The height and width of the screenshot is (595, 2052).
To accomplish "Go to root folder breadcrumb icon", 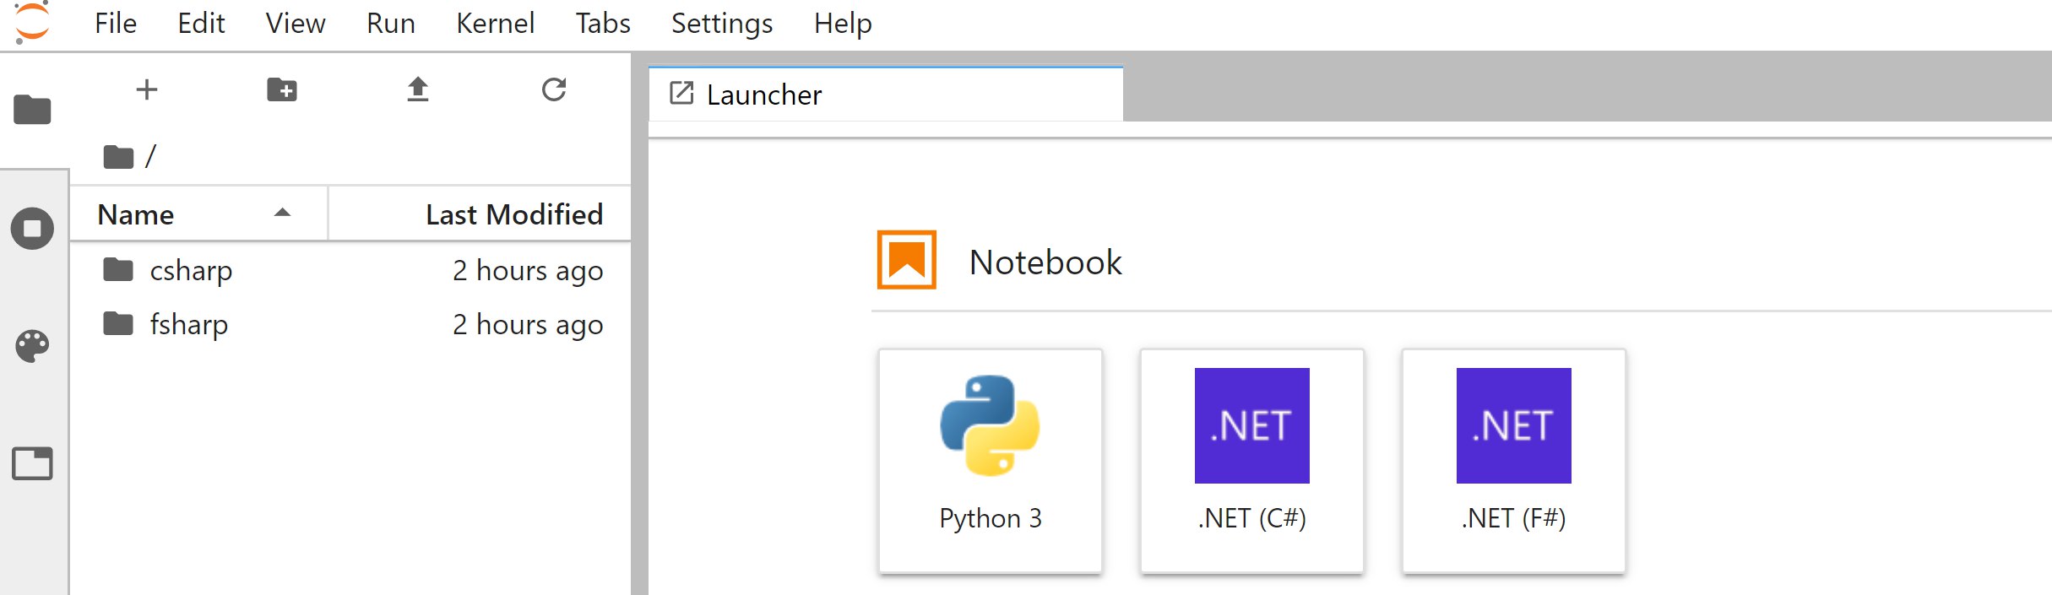I will (x=118, y=156).
